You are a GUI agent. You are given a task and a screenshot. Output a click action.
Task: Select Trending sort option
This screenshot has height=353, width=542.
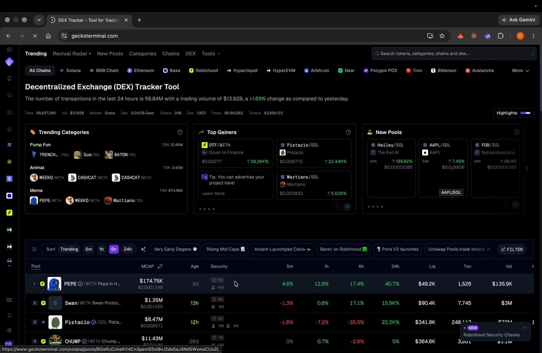(69, 249)
